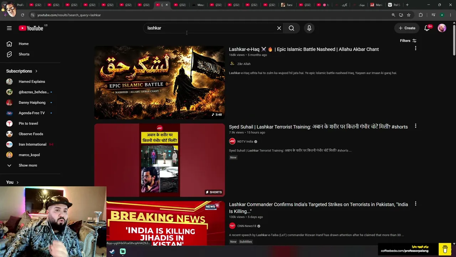
Task: Visit the Zikr Allah channel name
Action: [244, 64]
